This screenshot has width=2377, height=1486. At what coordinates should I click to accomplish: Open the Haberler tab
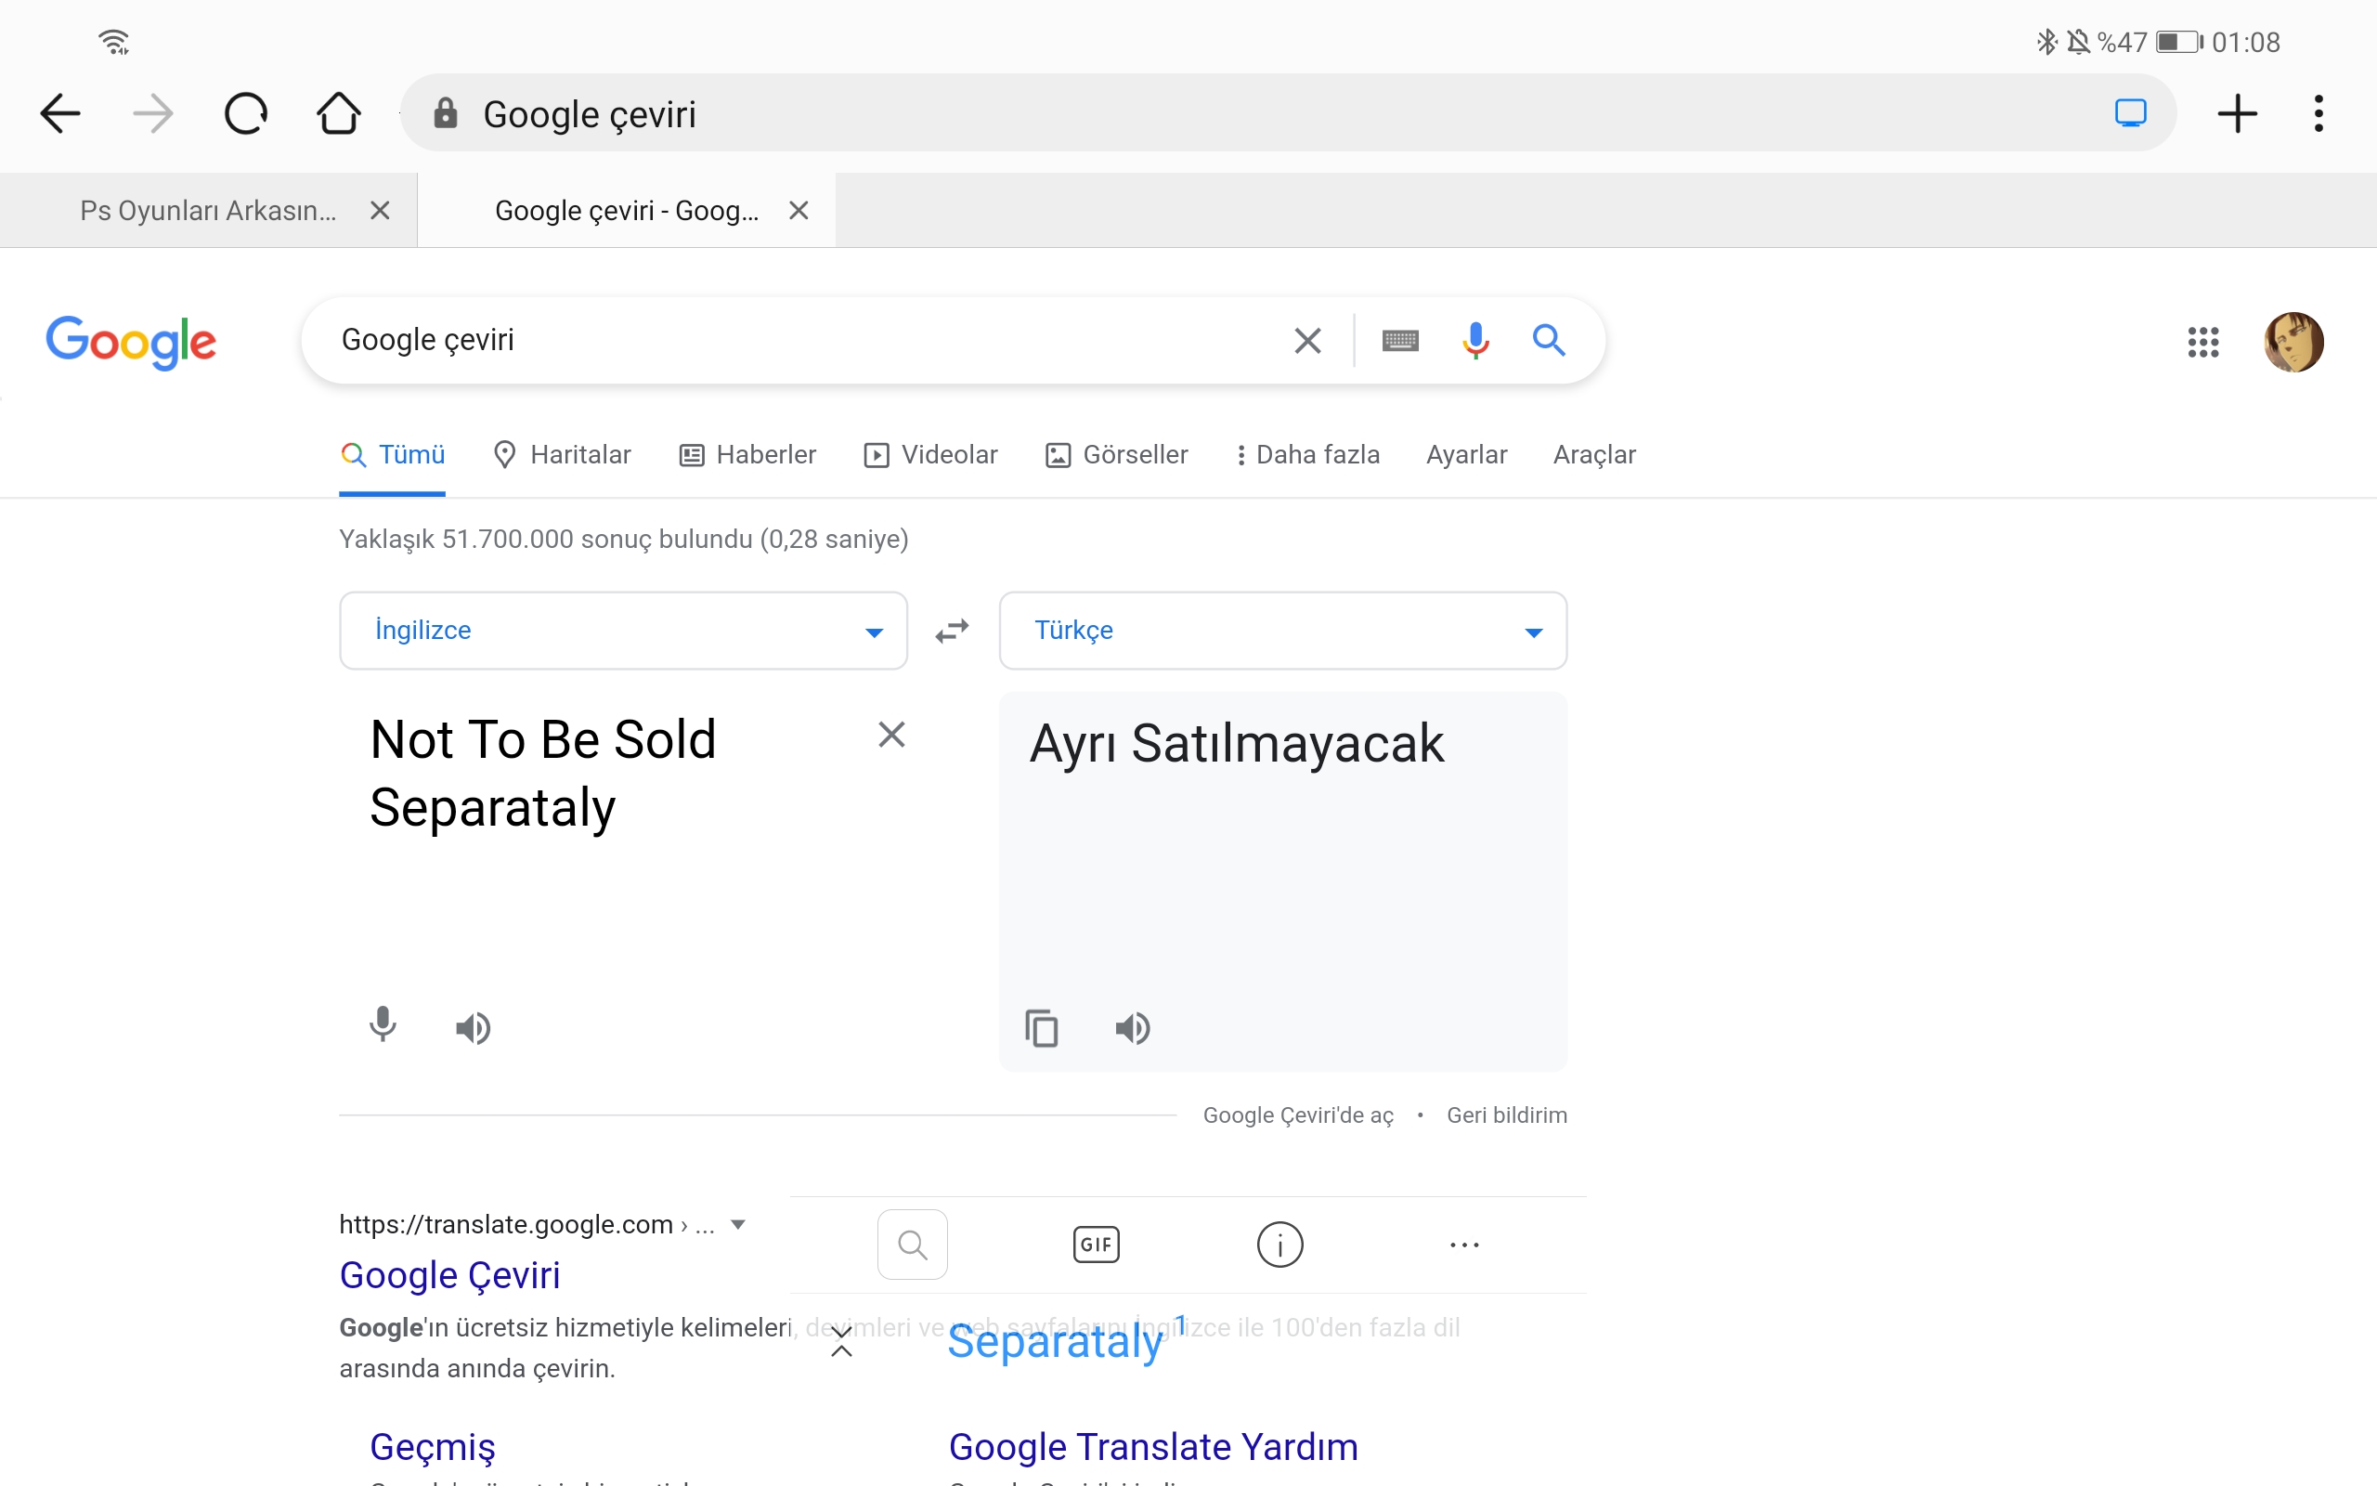point(747,455)
